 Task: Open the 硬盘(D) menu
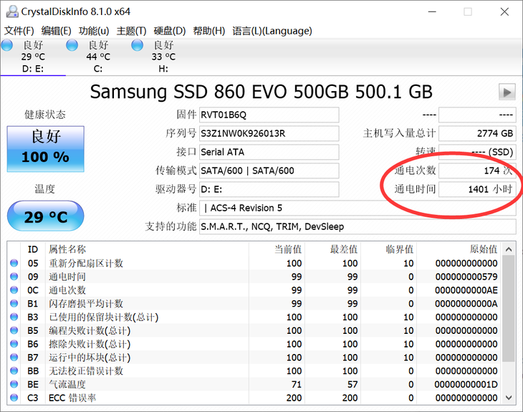click(170, 31)
